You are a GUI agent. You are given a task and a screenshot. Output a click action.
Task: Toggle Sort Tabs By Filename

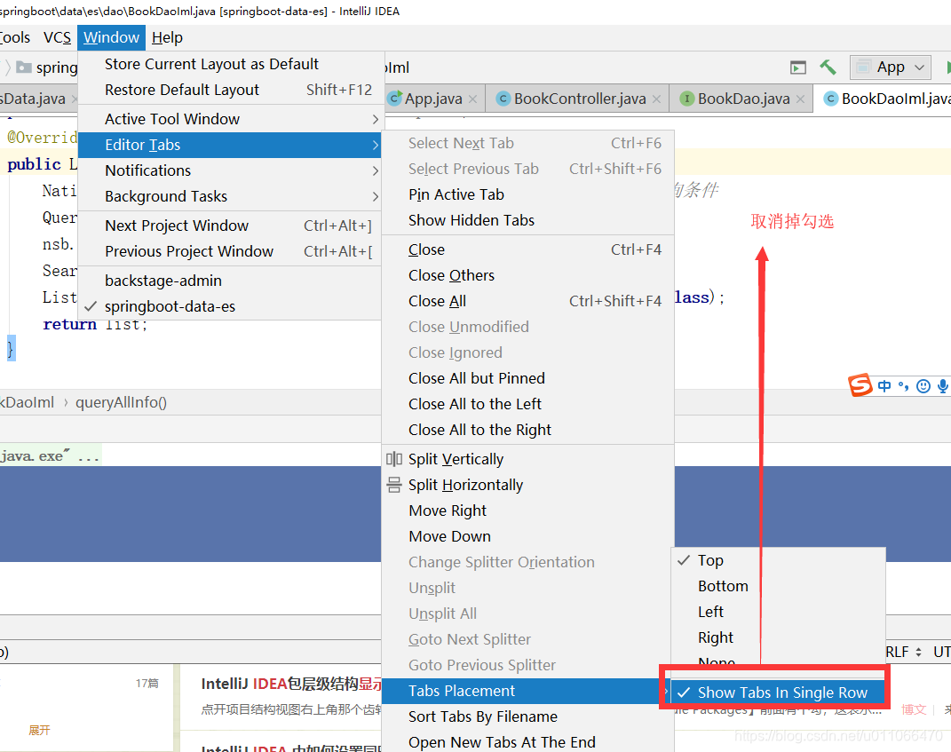click(x=527, y=716)
